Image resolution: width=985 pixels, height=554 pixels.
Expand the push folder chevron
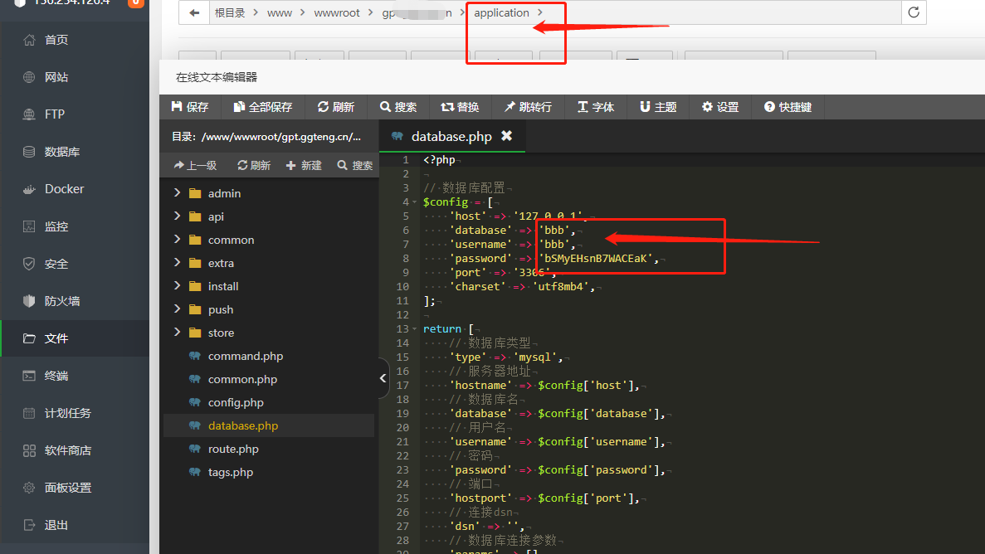pos(177,309)
